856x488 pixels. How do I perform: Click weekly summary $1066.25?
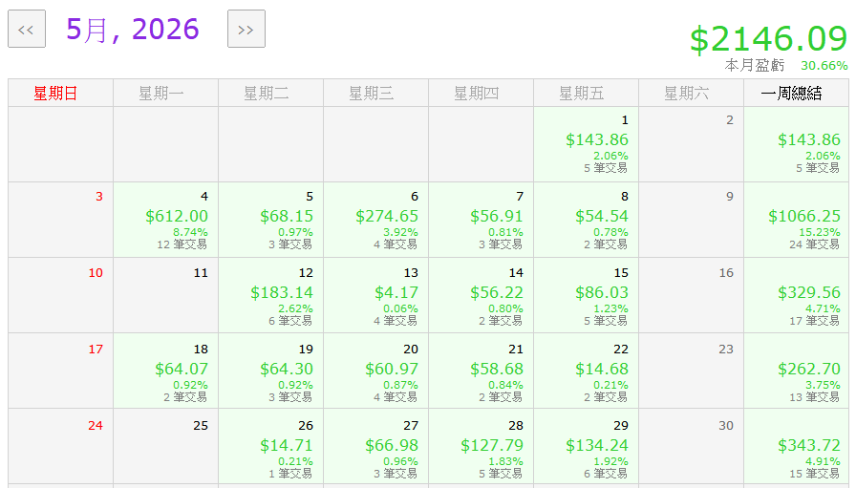coord(804,216)
